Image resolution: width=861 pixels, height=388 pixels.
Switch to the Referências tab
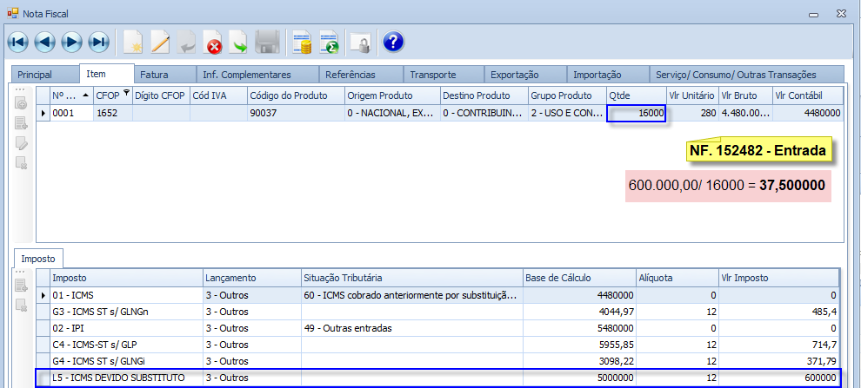point(361,75)
